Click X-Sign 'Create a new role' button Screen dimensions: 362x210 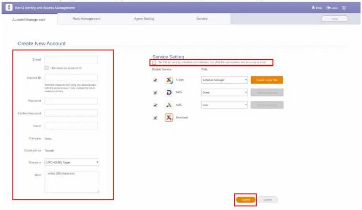pyautogui.click(x=267, y=80)
